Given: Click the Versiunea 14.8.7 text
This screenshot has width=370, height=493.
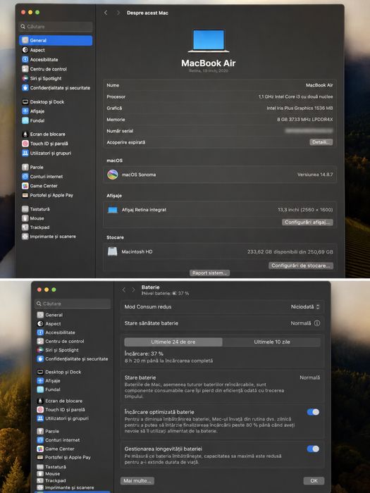Looking at the screenshot, I should point(315,175).
